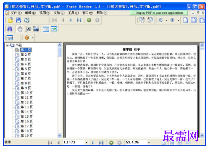Select bookmark 第 9 页

(26, 88)
